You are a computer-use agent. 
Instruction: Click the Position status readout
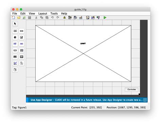126,107
